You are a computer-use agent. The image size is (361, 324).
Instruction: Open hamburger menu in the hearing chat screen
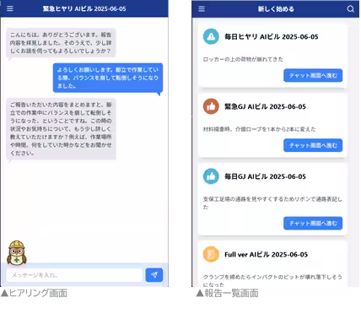click(x=10, y=8)
